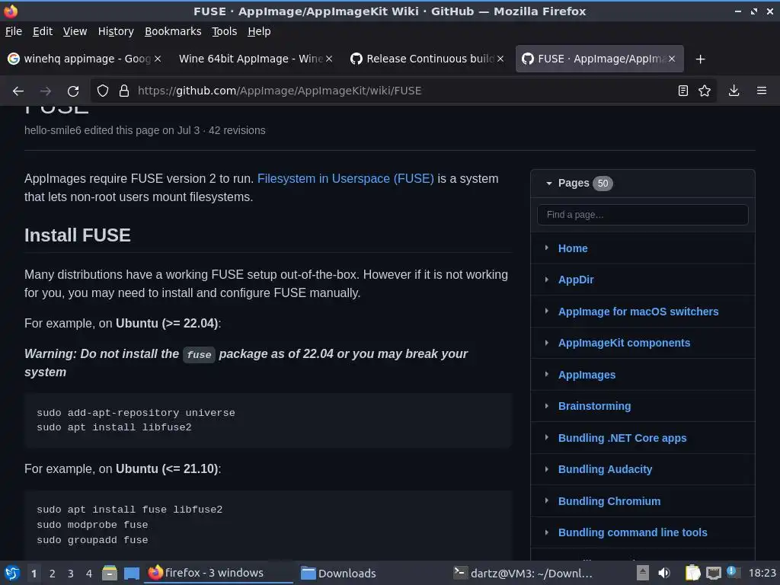This screenshot has width=780, height=585.
Task: Switch to virtual desktop 2
Action: click(53, 574)
